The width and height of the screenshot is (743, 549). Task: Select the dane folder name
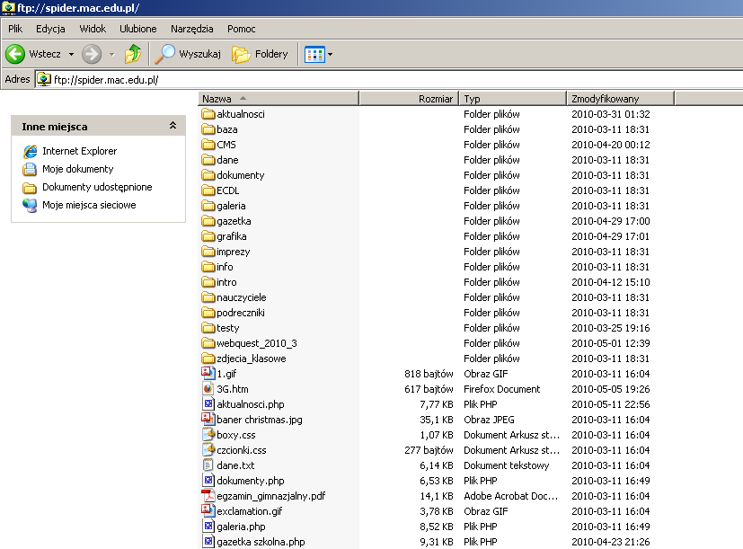[227, 160]
